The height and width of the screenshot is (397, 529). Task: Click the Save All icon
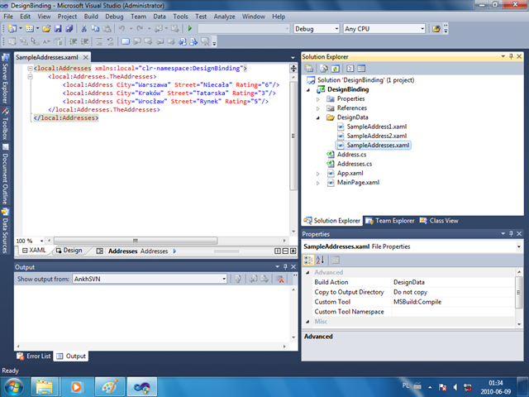tap(69, 29)
